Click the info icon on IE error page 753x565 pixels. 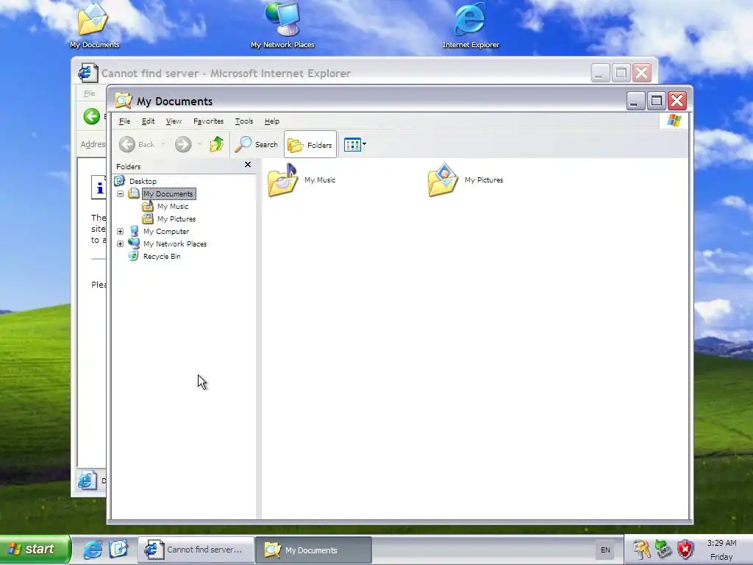coord(99,188)
